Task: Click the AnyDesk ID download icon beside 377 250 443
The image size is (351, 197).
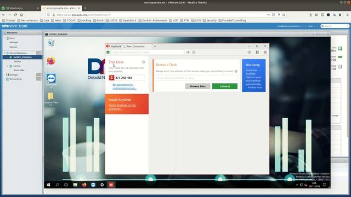Action: (x=111, y=78)
